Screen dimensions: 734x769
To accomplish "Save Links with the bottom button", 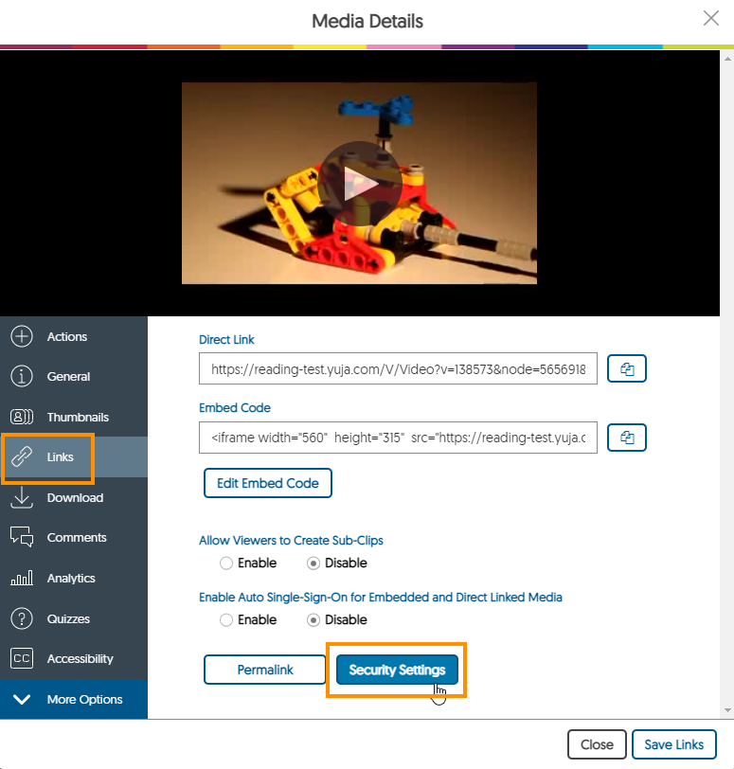I will [674, 744].
